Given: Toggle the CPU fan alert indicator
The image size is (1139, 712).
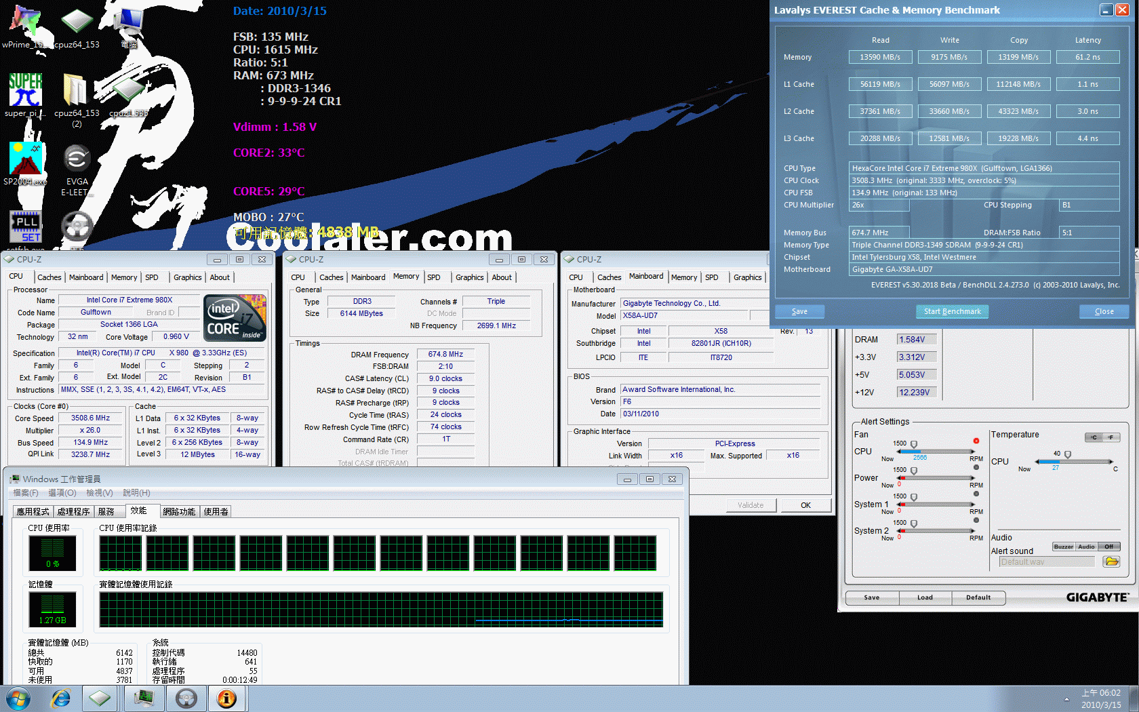Looking at the screenshot, I should (976, 441).
